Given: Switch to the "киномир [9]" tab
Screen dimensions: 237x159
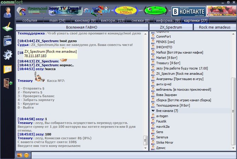Looking at the screenshot, I should click(x=83, y=21).
